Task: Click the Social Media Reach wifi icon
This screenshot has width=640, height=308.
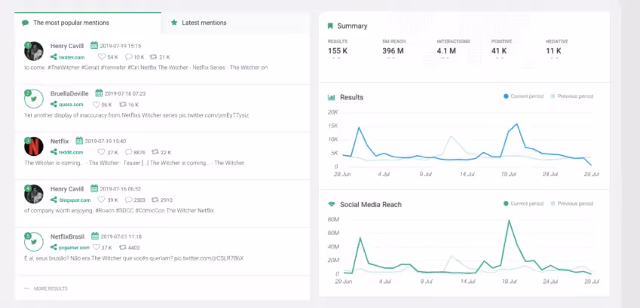Action: point(332,204)
